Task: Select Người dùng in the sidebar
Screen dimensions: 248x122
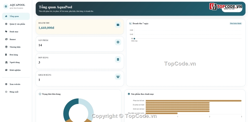Action: tap(16, 62)
